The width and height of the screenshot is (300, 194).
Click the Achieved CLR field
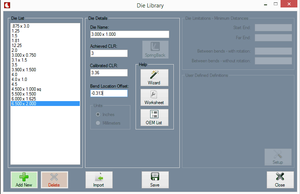tap(109, 53)
